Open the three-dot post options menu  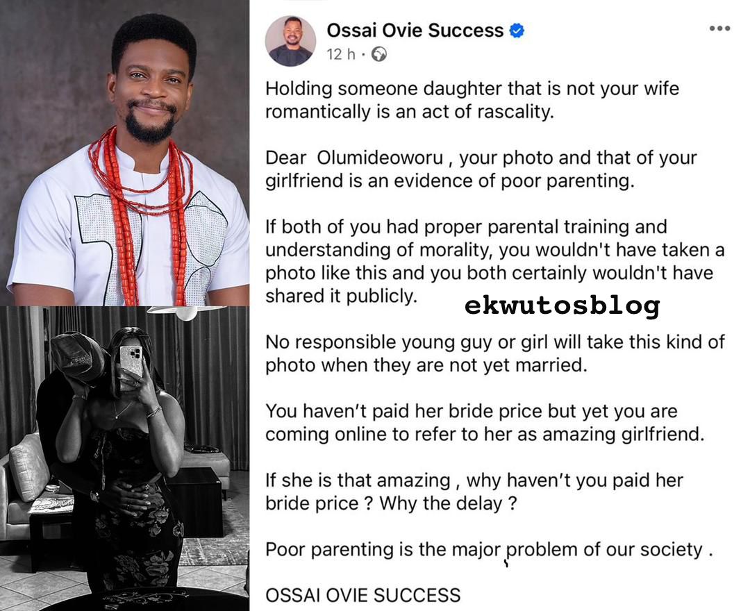[x=719, y=28]
